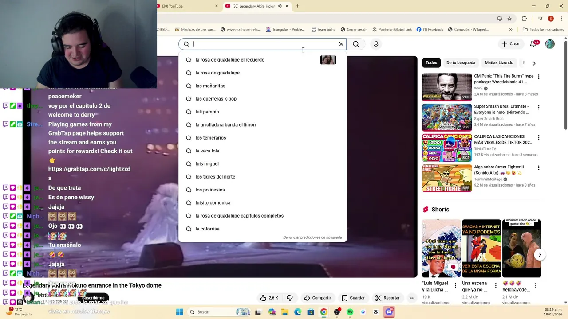Choose suggestion luis miguel
This screenshot has width=568, height=319.
click(262, 164)
